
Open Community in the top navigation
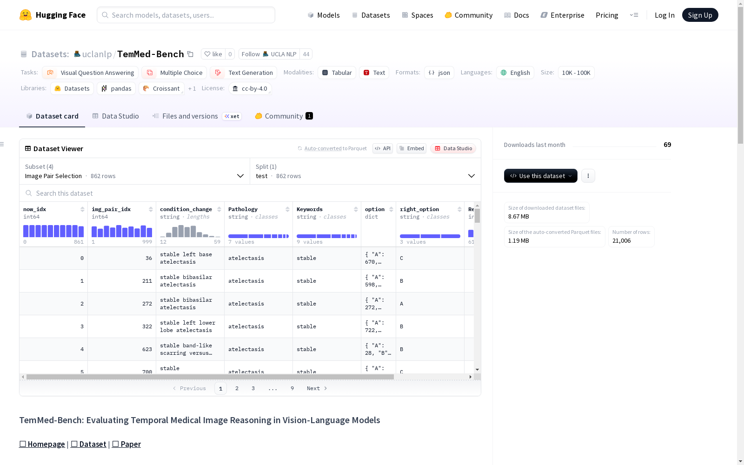pyautogui.click(x=469, y=15)
